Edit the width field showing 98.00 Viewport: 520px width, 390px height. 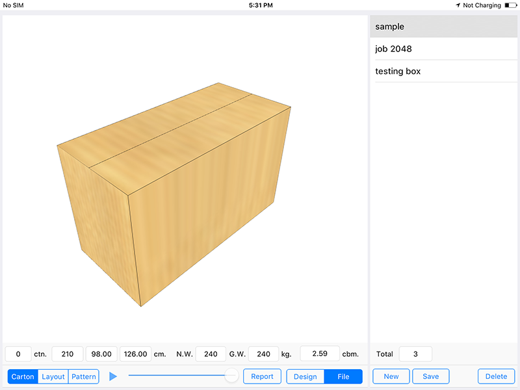(101, 354)
